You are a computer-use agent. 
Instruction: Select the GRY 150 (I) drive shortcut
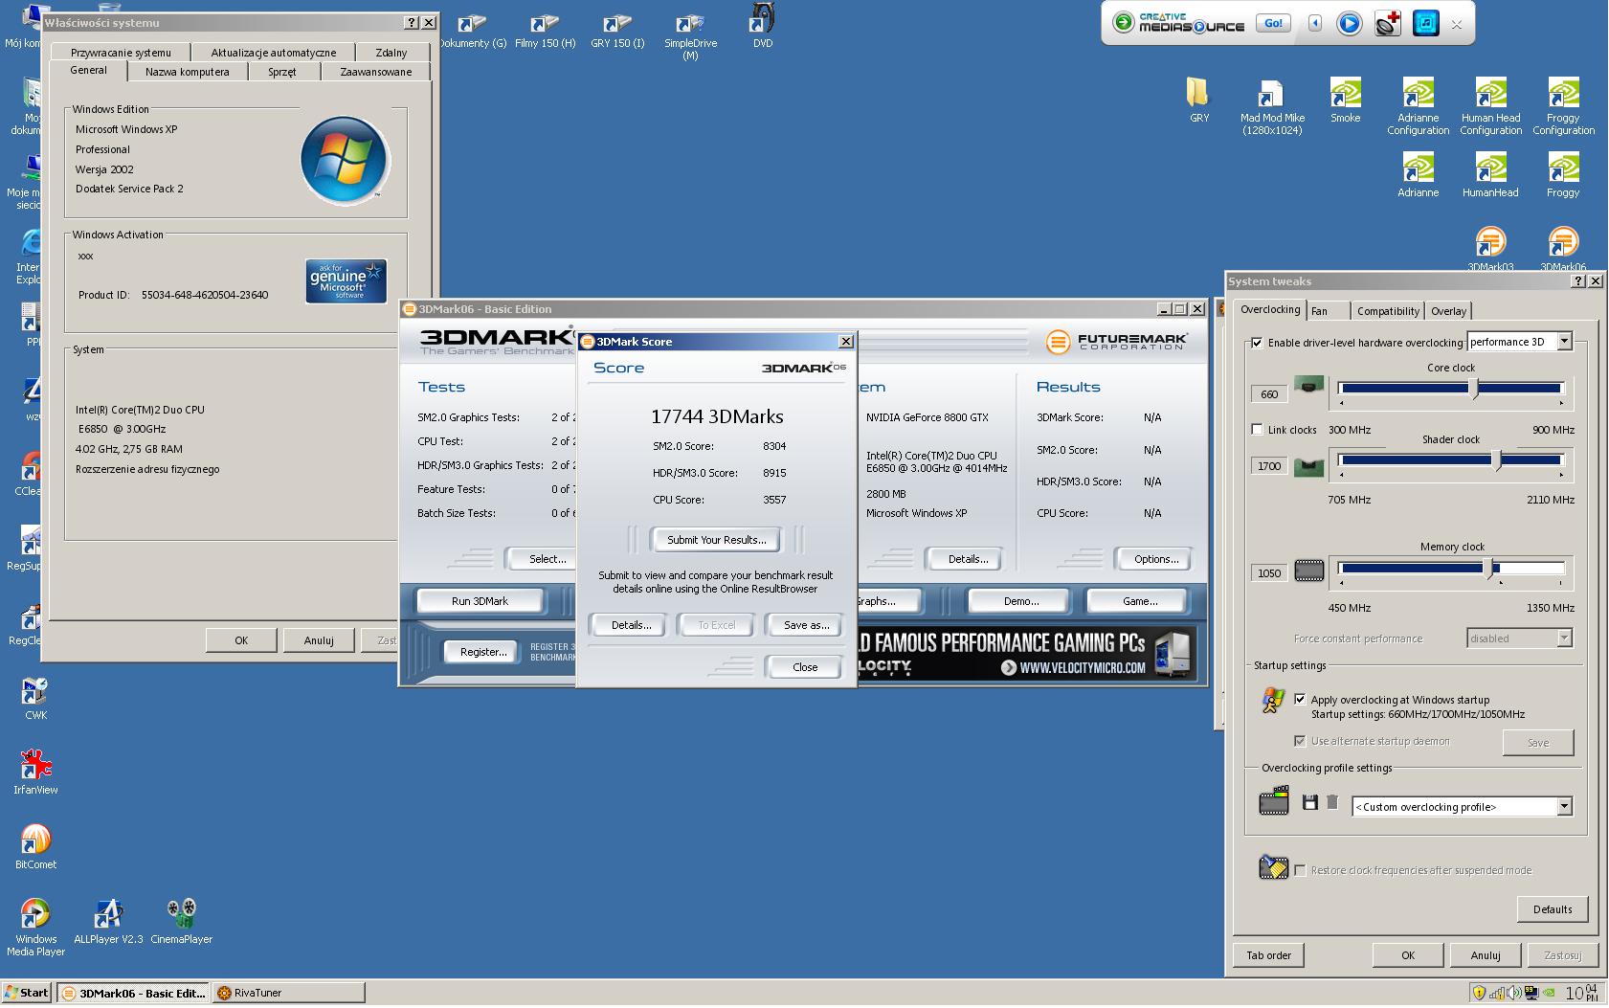[x=617, y=31]
